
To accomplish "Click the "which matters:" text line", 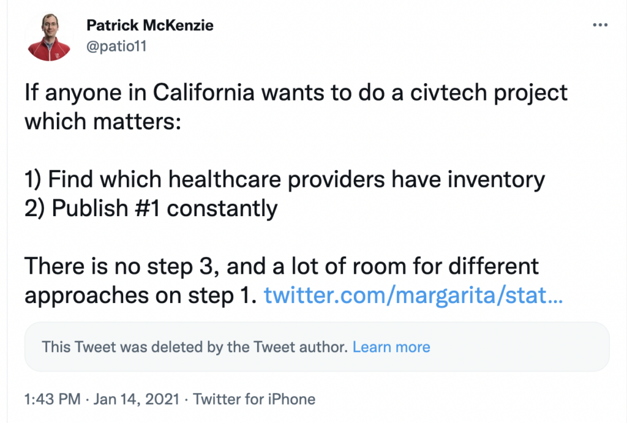I will click(103, 121).
